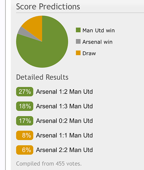Click the green Man Utd win legend swatch
144x170 pixels.
click(x=78, y=30)
